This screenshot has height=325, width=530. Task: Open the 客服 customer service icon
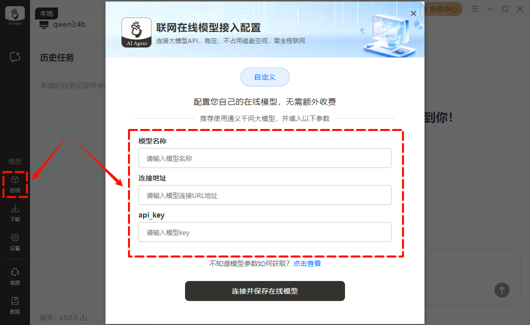tap(15, 276)
